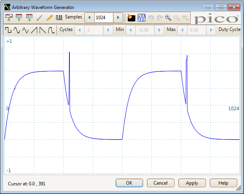
Task: Insert a sine wave shape
Action: pos(17,30)
